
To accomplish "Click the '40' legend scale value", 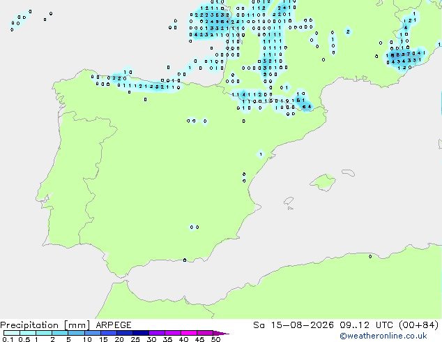I will coord(183,339).
